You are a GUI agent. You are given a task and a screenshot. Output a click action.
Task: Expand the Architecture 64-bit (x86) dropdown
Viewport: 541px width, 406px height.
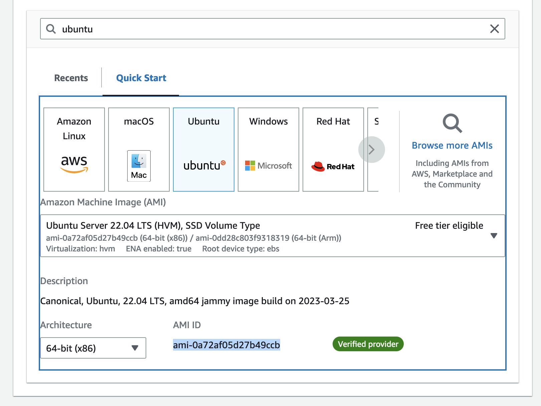tap(93, 348)
